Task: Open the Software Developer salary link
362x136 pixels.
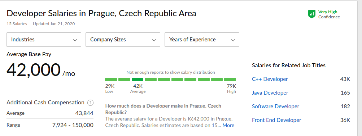Action: (x=275, y=106)
